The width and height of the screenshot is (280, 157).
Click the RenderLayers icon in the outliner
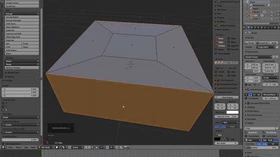click(251, 5)
